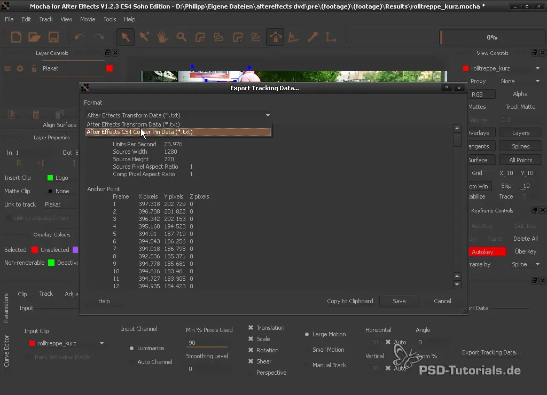Choose After Effects CS4 Corner Pin Data
Viewport: 547px width, 395px height.
click(x=178, y=132)
